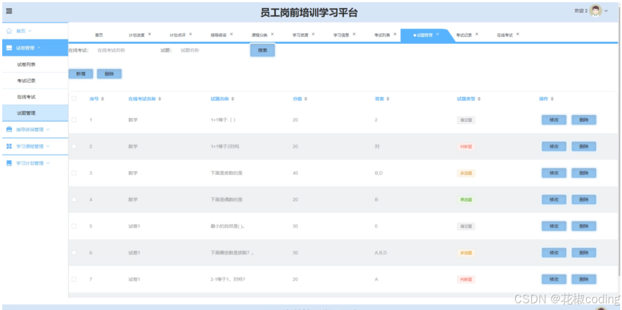Tick the checkbox for row 6
622x310 pixels.
pyautogui.click(x=74, y=252)
